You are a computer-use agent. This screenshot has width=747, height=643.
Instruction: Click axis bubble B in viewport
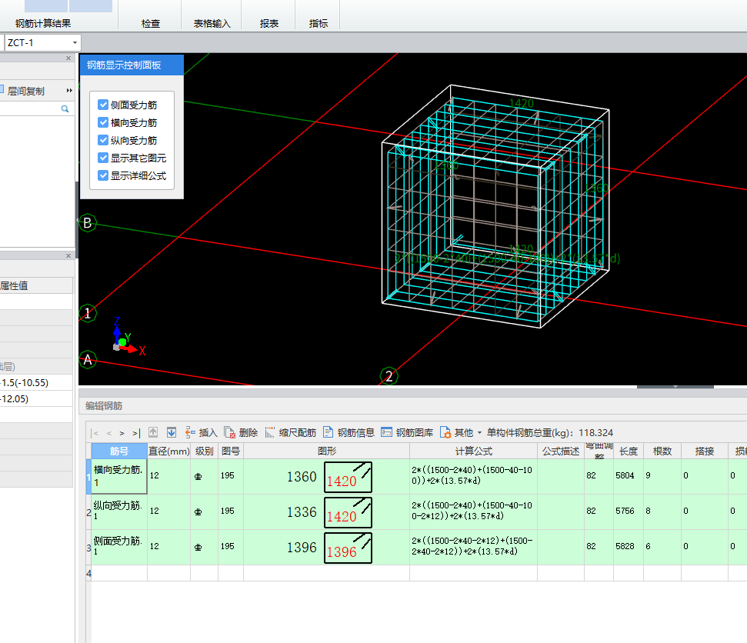(88, 223)
